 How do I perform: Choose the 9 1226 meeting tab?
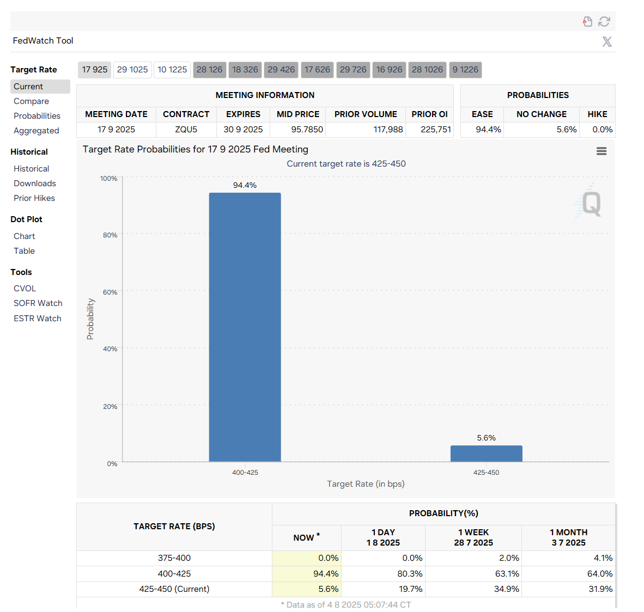point(465,70)
